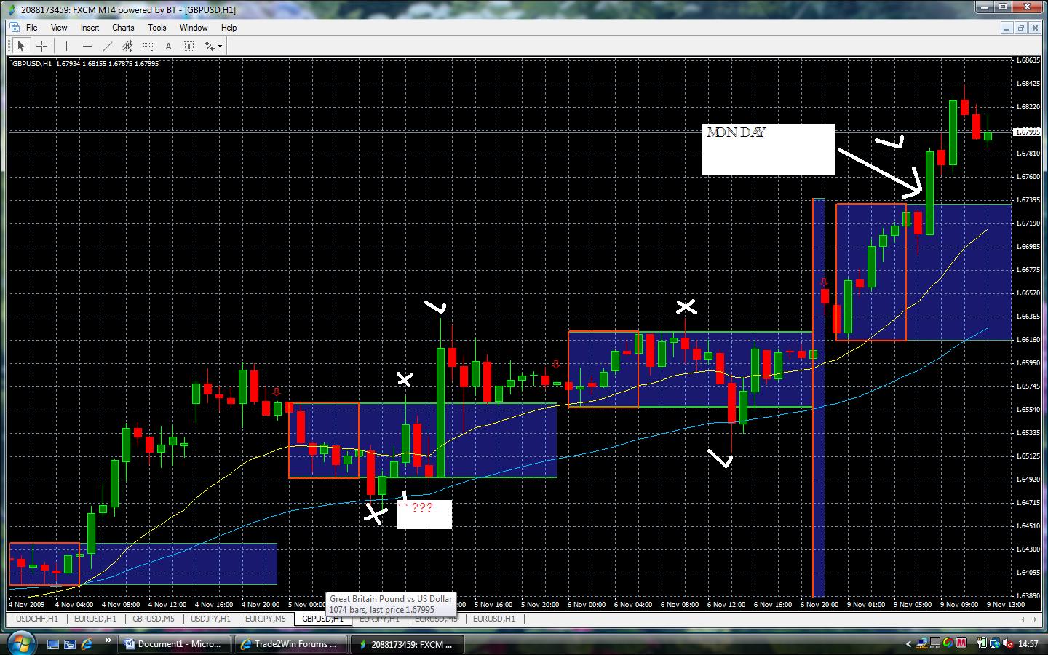1048x655 pixels.
Task: Select the equidistant channel tool
Action: pyautogui.click(x=128, y=46)
